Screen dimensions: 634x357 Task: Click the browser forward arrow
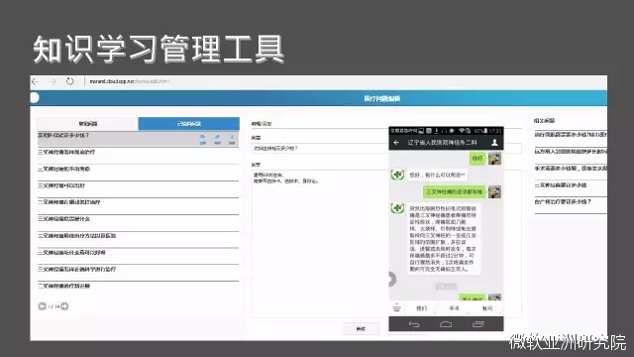point(53,81)
